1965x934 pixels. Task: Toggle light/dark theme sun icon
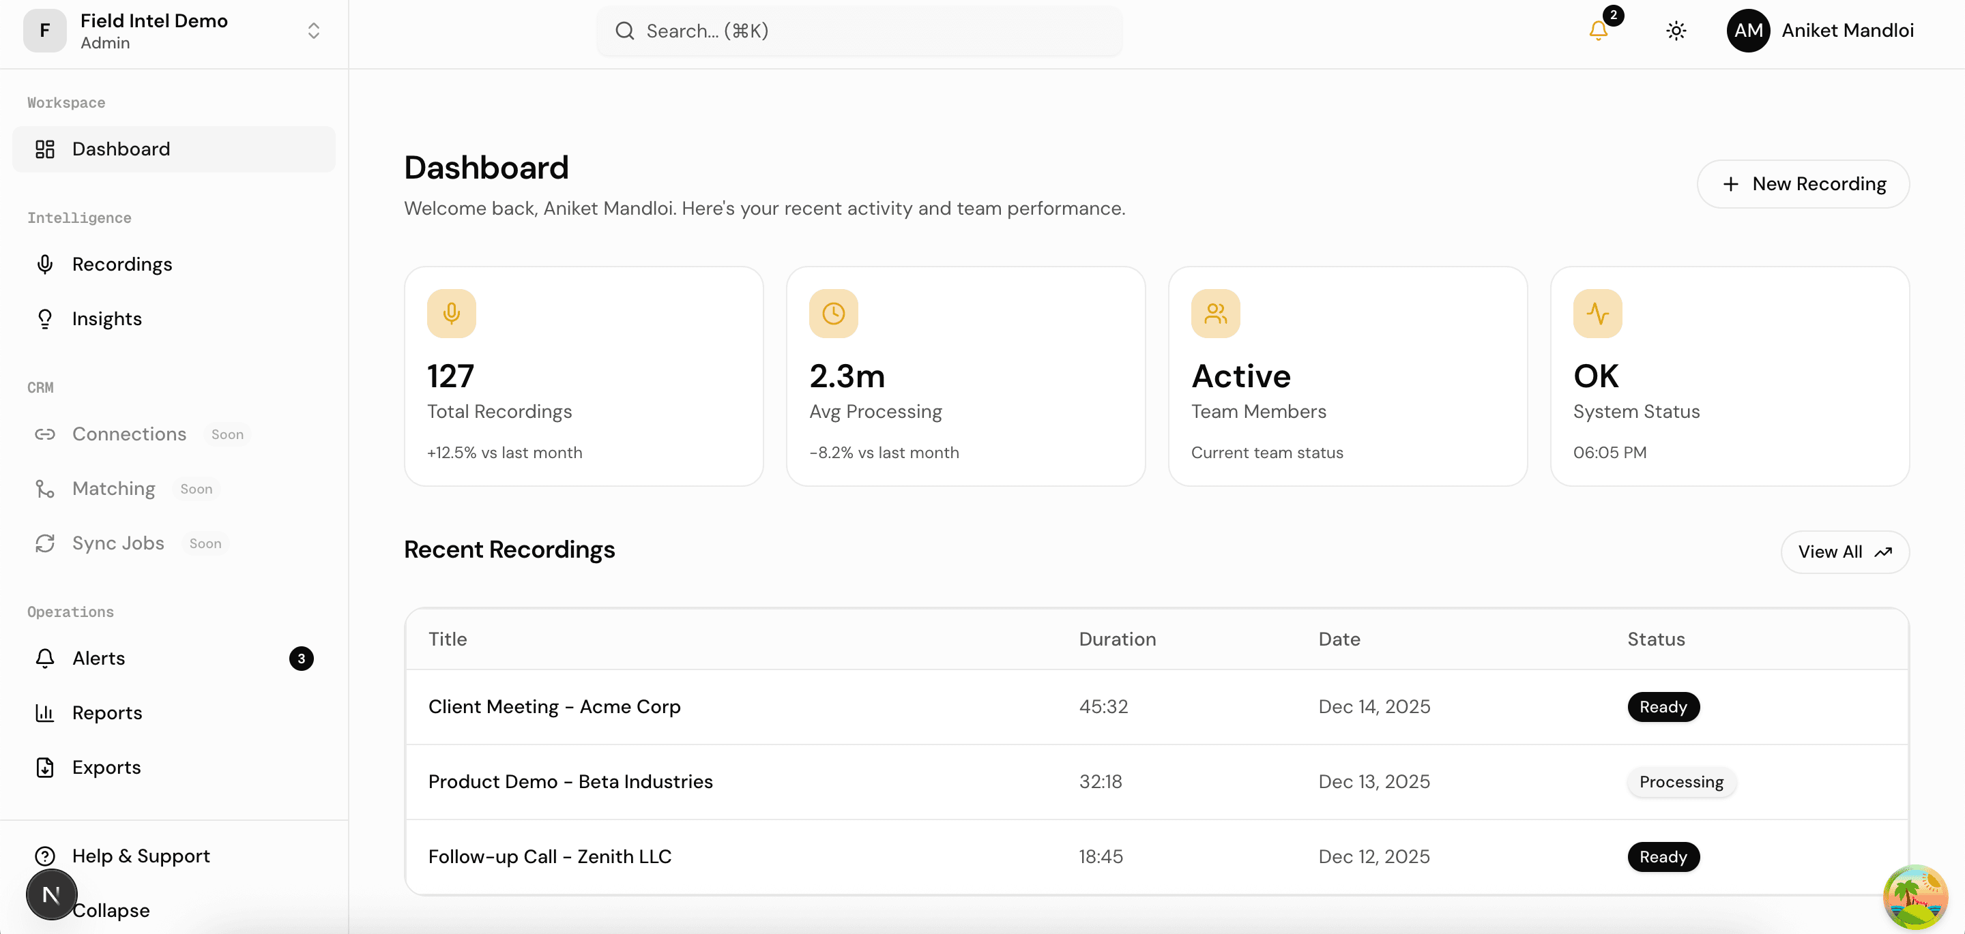pos(1676,31)
